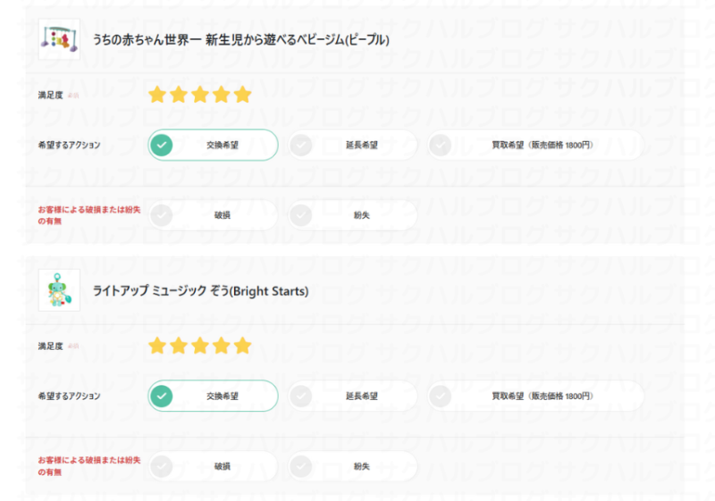Click fifth star for baby gym rating
This screenshot has height=501, width=715.
click(242, 95)
